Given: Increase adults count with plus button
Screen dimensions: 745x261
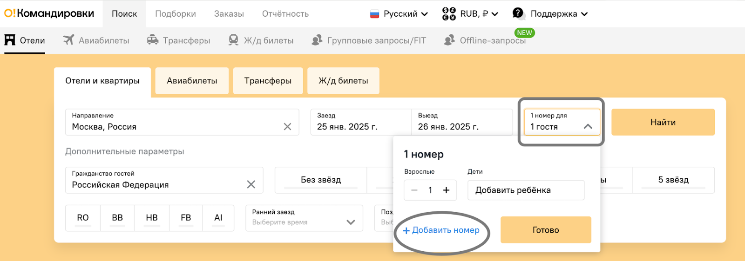Looking at the screenshot, I should pyautogui.click(x=446, y=190).
